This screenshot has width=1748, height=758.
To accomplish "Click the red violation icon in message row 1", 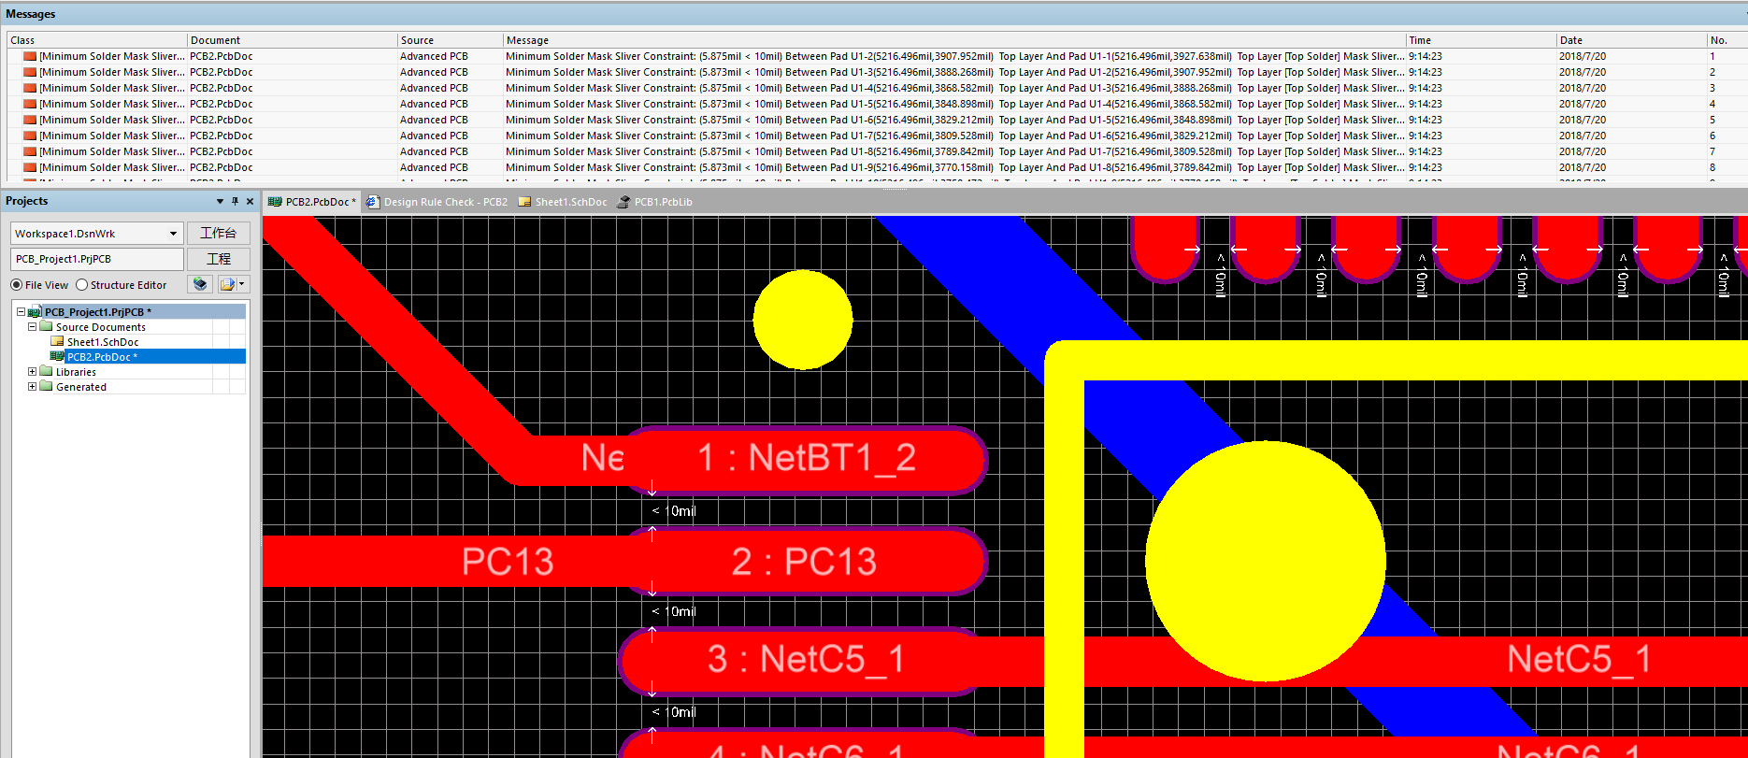I will coord(30,56).
